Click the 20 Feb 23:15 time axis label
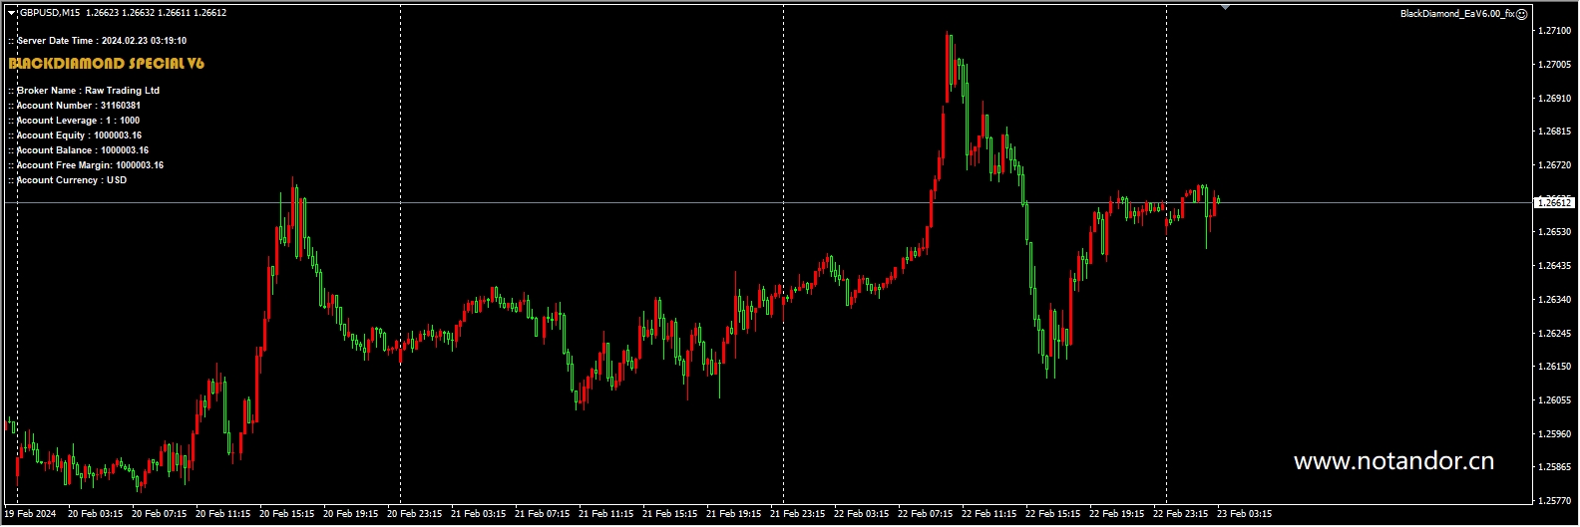 tap(414, 514)
